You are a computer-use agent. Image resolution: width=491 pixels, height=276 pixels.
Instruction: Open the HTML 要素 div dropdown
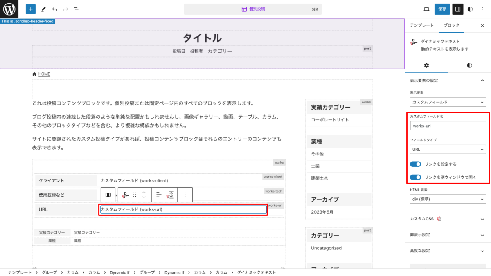coord(448,199)
